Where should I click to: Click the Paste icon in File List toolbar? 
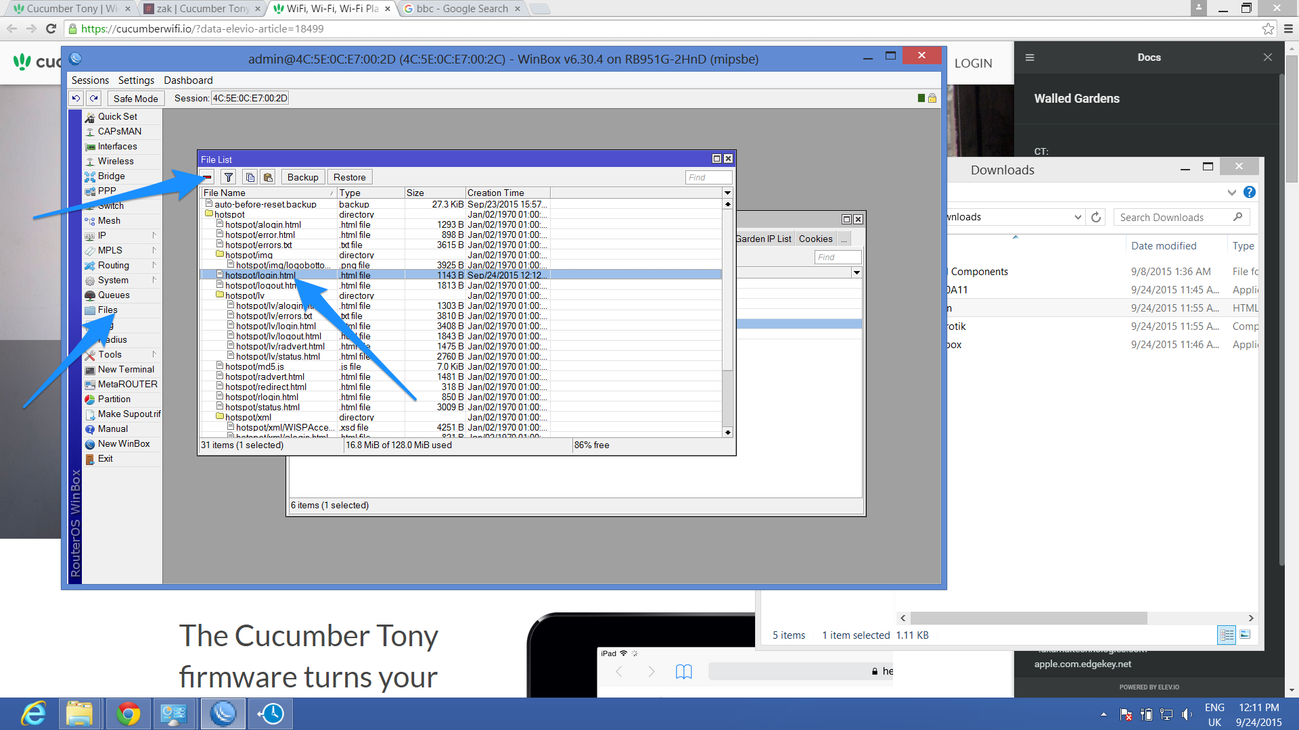pos(268,177)
